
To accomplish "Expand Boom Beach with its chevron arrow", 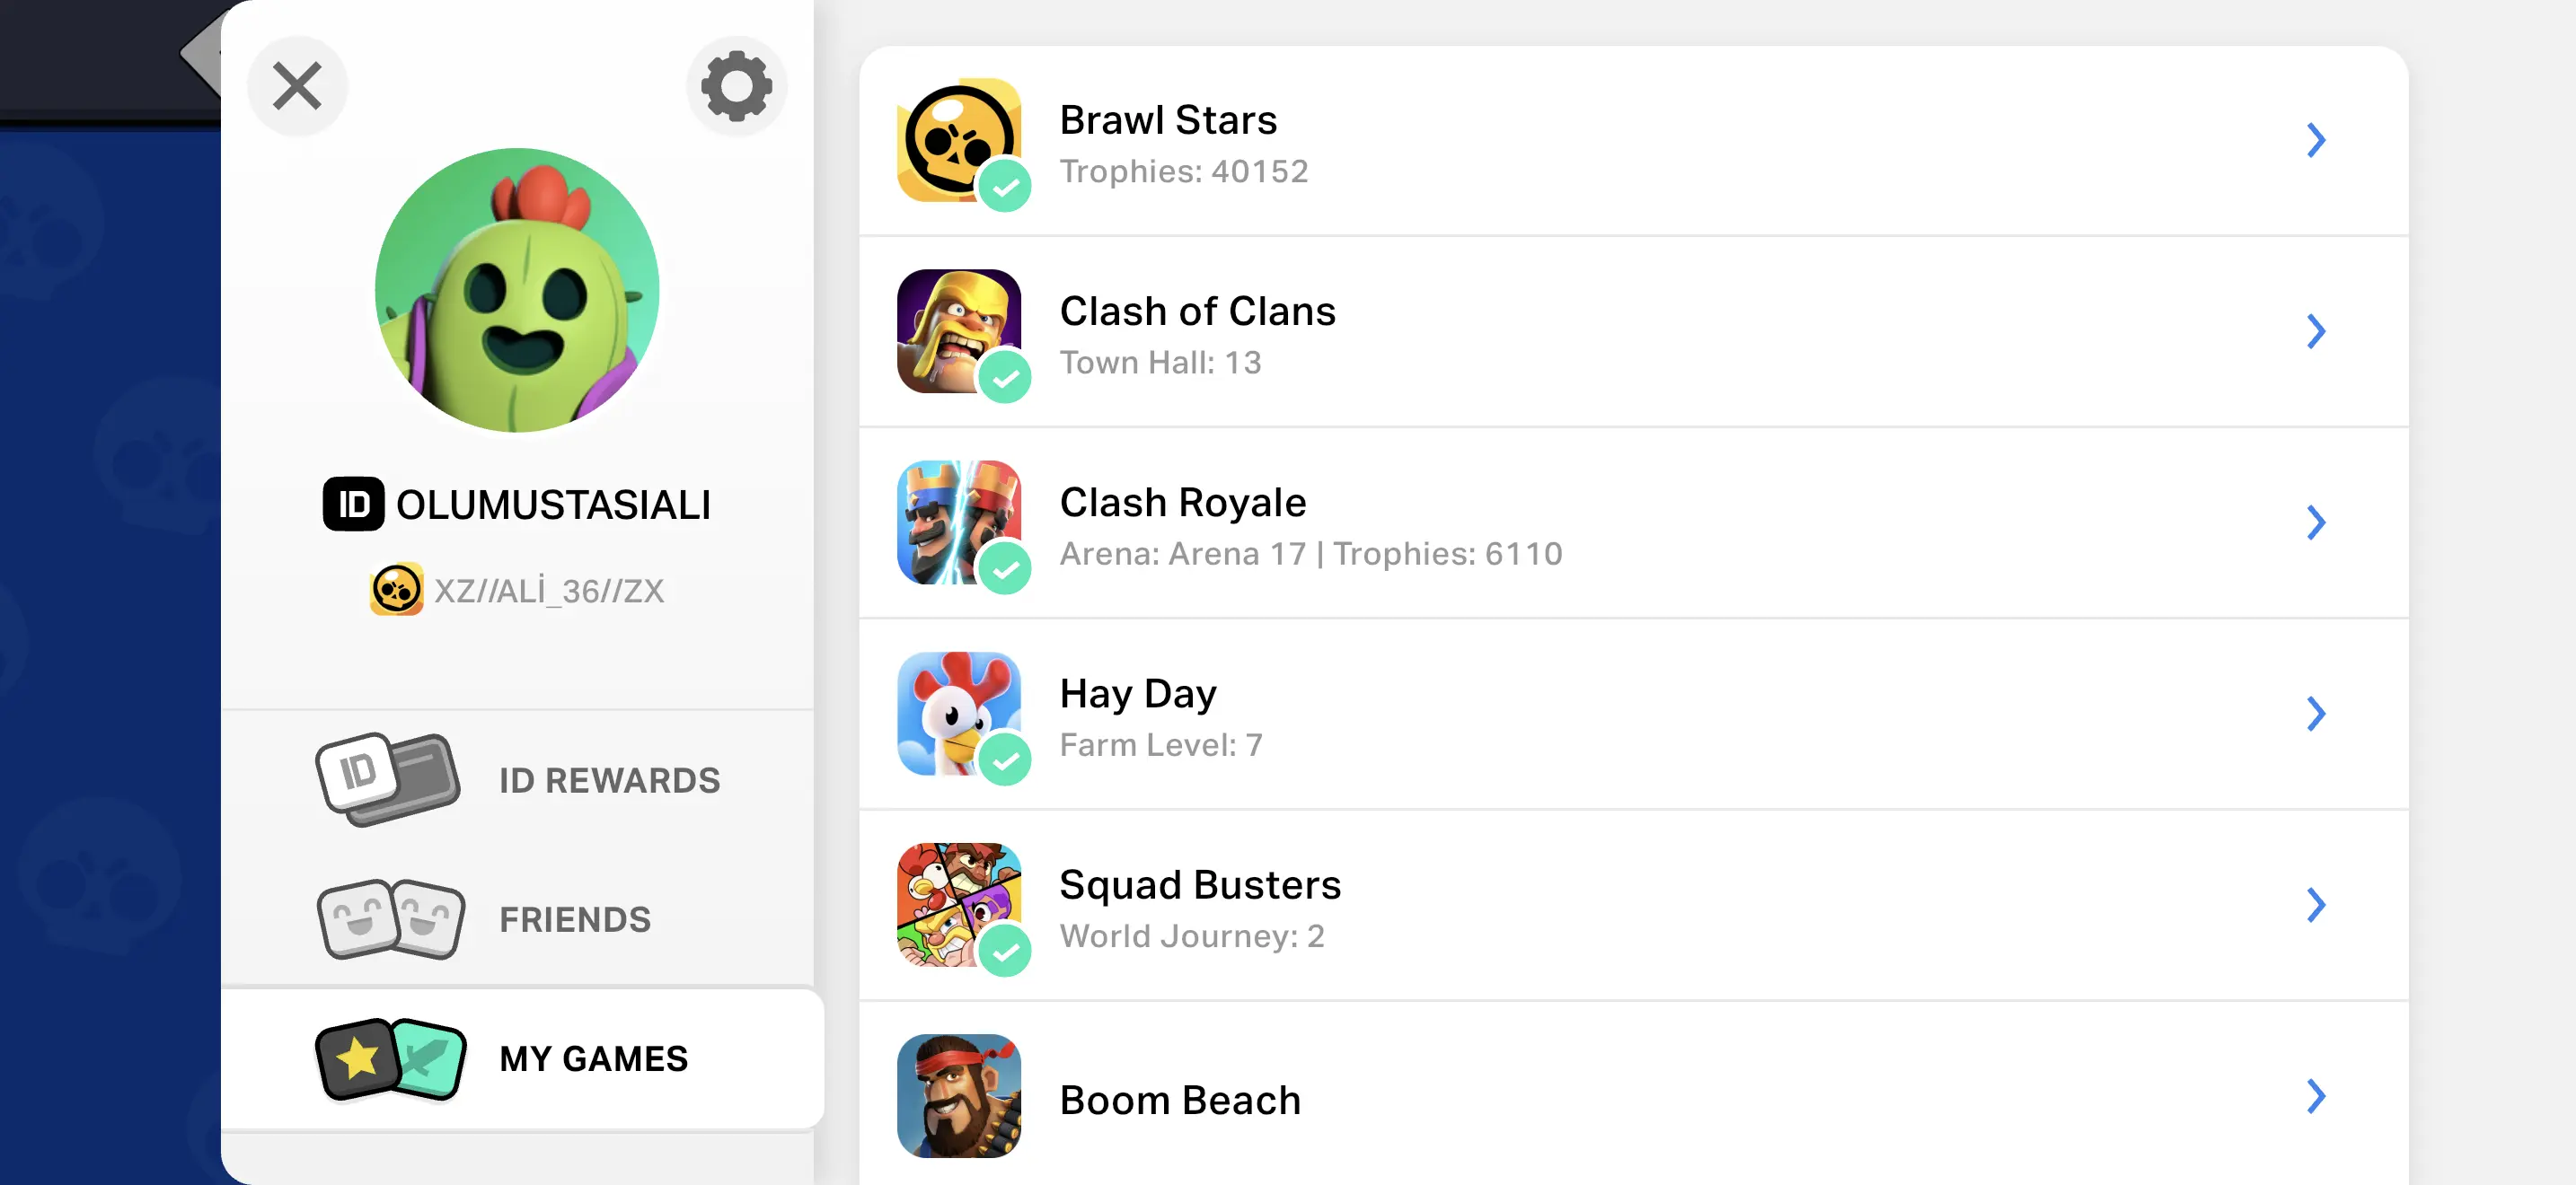I will point(2315,1096).
